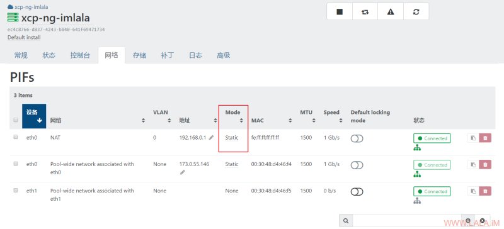Click the refresh circular arrows icon
504x229 pixels.
click(416, 12)
